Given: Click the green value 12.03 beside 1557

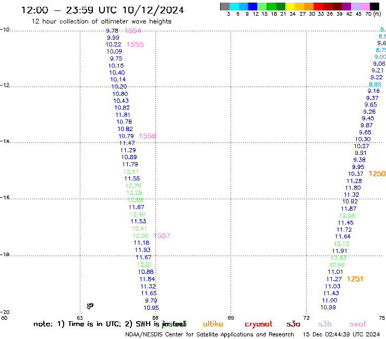Looking at the screenshot, I should [x=140, y=236].
